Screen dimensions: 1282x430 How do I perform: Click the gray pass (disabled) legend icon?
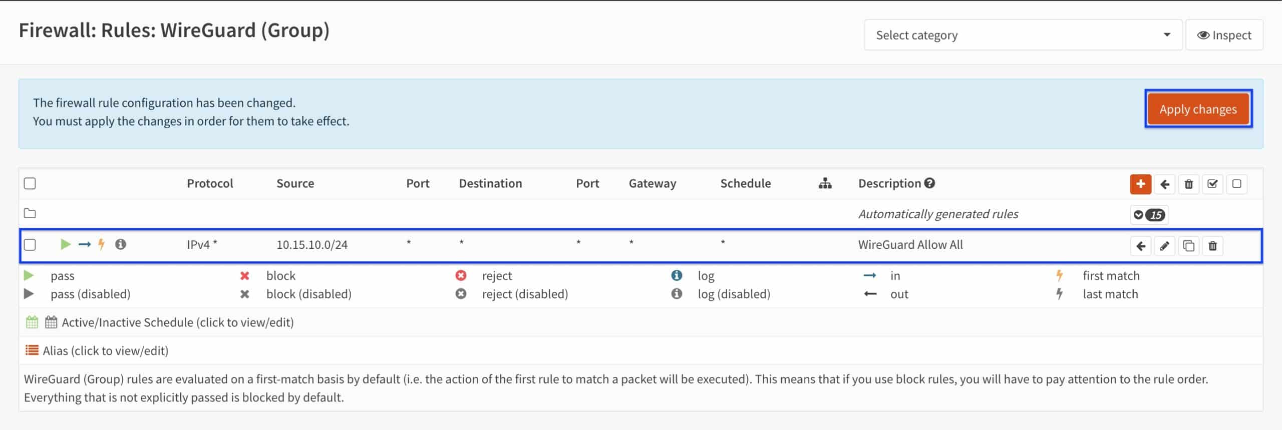(29, 294)
